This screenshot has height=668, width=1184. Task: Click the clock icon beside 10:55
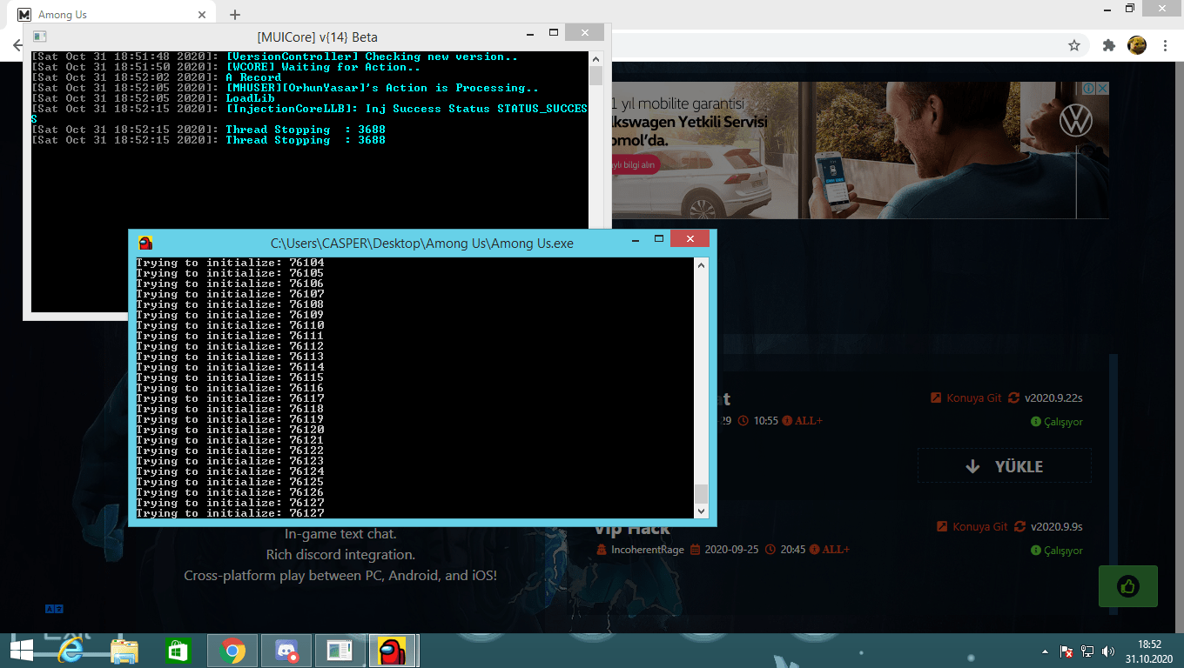pyautogui.click(x=743, y=421)
